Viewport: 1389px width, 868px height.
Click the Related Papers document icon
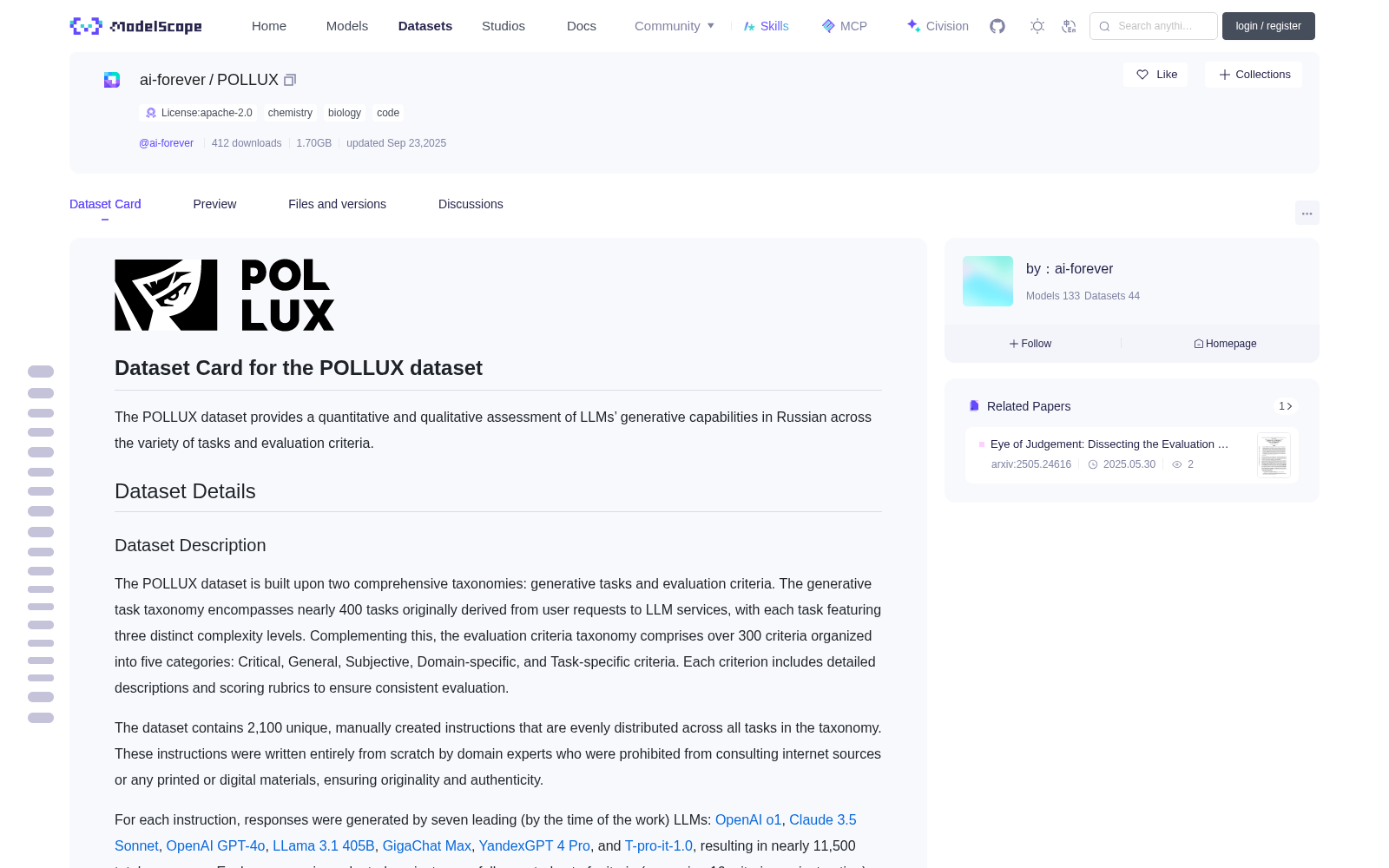[974, 406]
